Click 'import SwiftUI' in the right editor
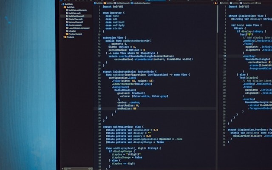 click(238, 6)
